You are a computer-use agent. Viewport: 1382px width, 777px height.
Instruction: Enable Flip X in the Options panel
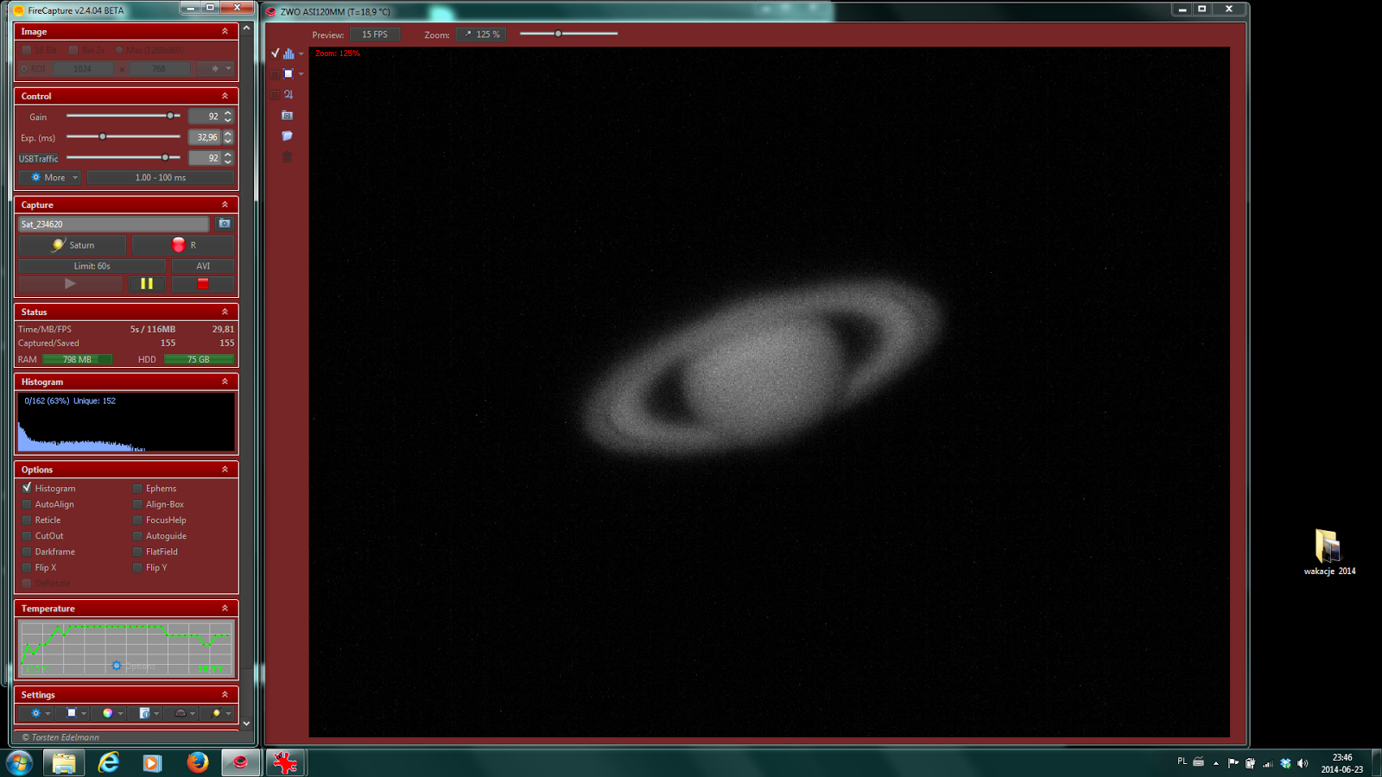click(x=27, y=567)
